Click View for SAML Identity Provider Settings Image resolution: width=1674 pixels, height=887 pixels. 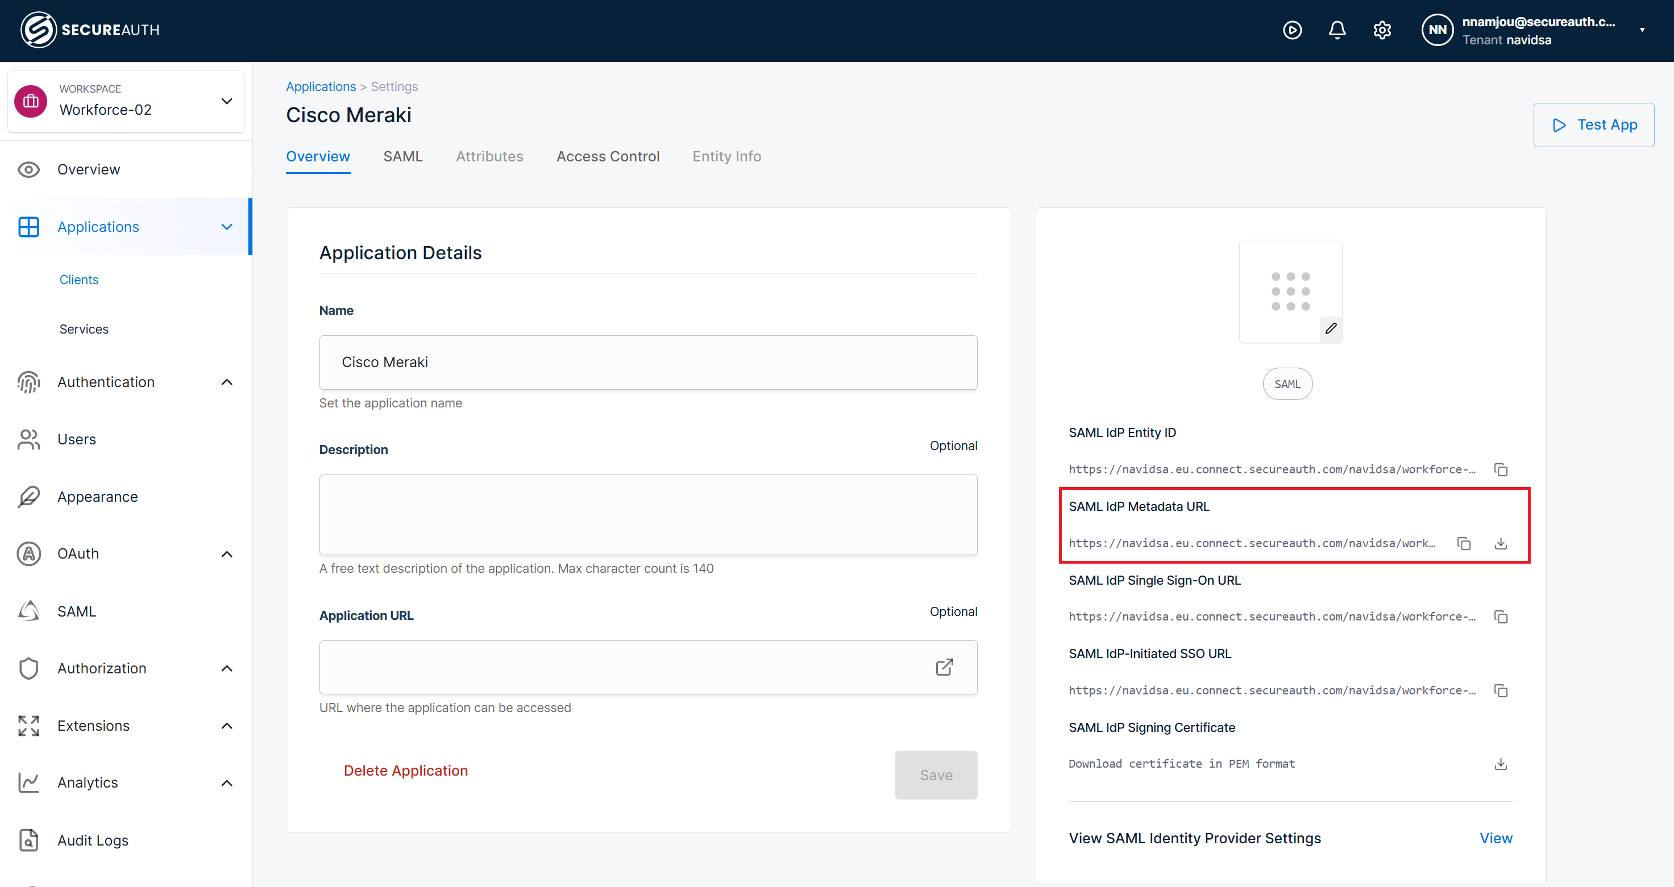1496,838
